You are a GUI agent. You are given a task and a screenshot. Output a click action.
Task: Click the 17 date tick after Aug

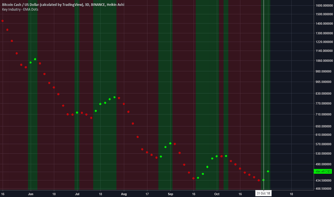[x=147, y=194]
